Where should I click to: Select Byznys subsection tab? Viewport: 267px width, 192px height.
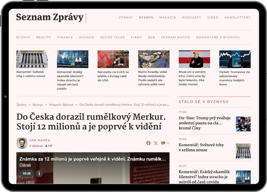(23, 37)
